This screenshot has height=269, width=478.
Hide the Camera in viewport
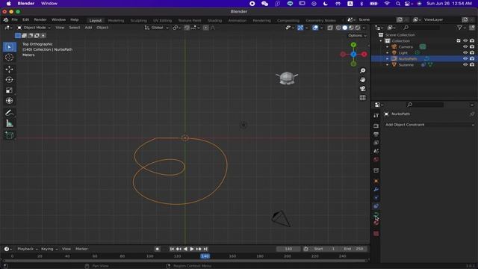click(465, 46)
